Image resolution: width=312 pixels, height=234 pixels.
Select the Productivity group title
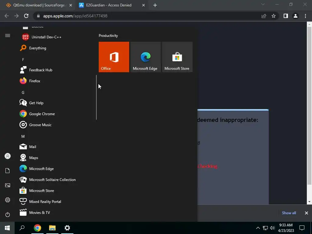[x=108, y=36]
